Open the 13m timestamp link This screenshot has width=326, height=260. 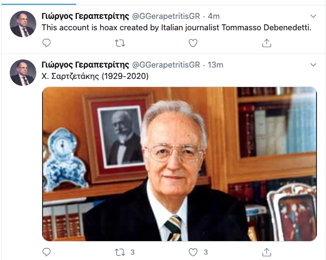coord(216,65)
